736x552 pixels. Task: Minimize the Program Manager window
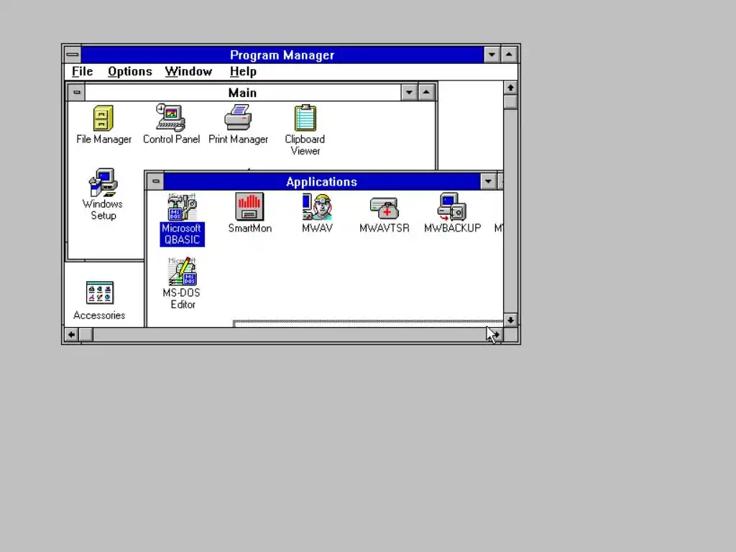coord(492,55)
